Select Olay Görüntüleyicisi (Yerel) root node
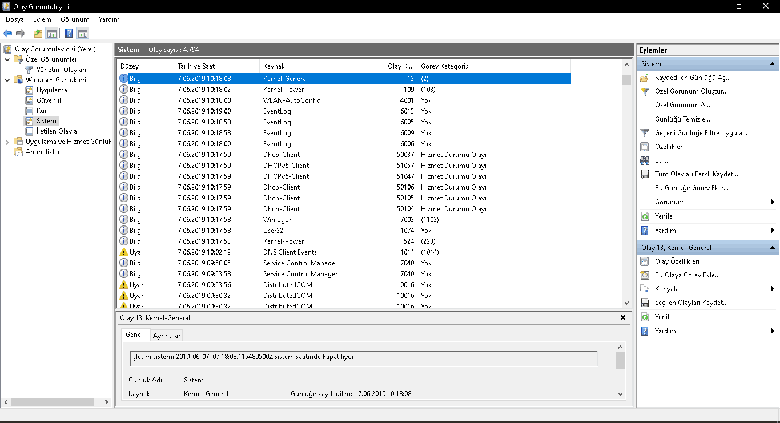 (55, 49)
